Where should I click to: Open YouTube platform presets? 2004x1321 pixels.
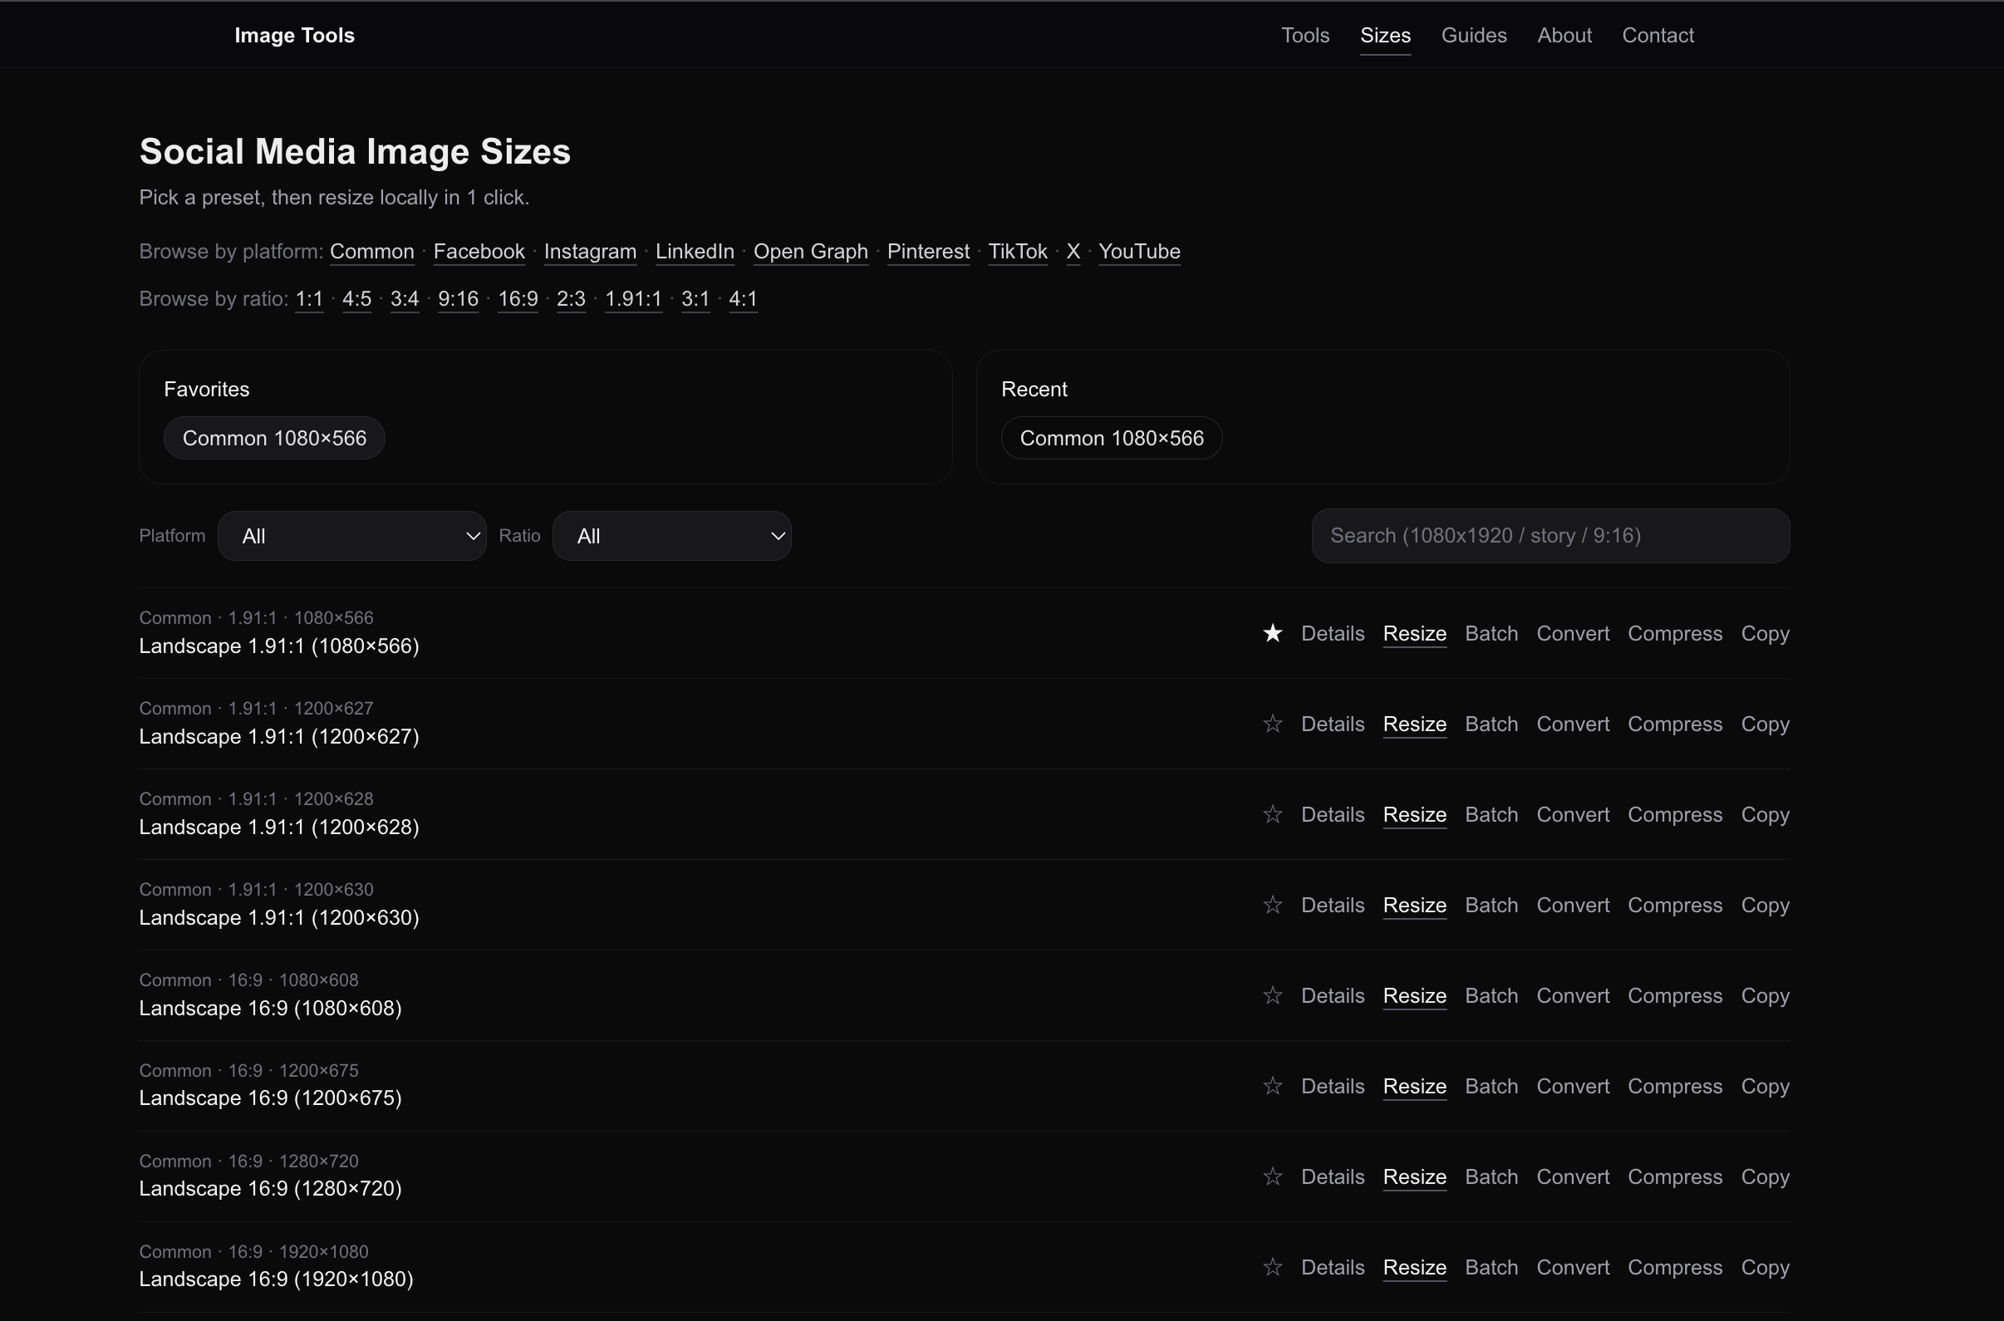pos(1139,251)
